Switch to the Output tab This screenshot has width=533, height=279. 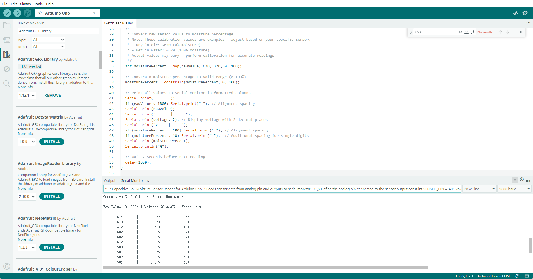click(110, 181)
